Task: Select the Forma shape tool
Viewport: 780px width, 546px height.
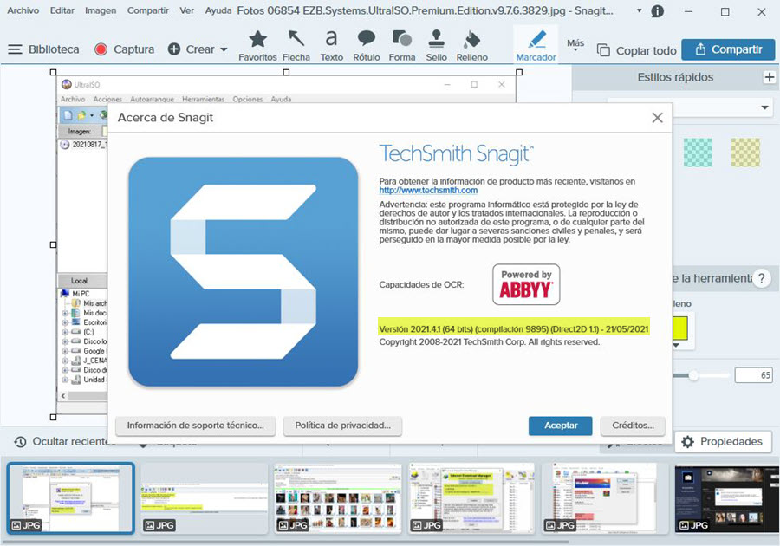Action: 402,46
